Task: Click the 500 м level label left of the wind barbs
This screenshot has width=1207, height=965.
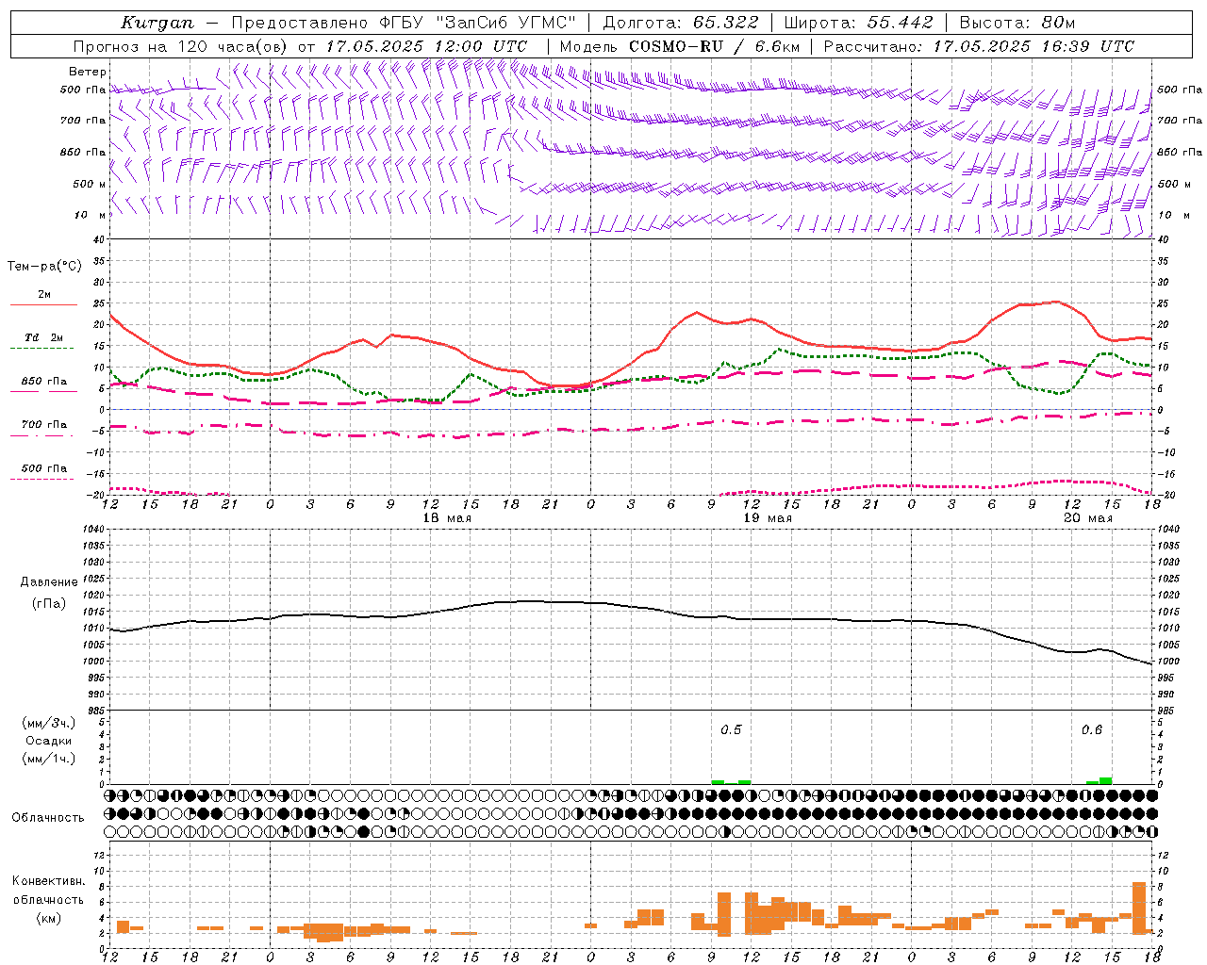Action: coord(90,184)
